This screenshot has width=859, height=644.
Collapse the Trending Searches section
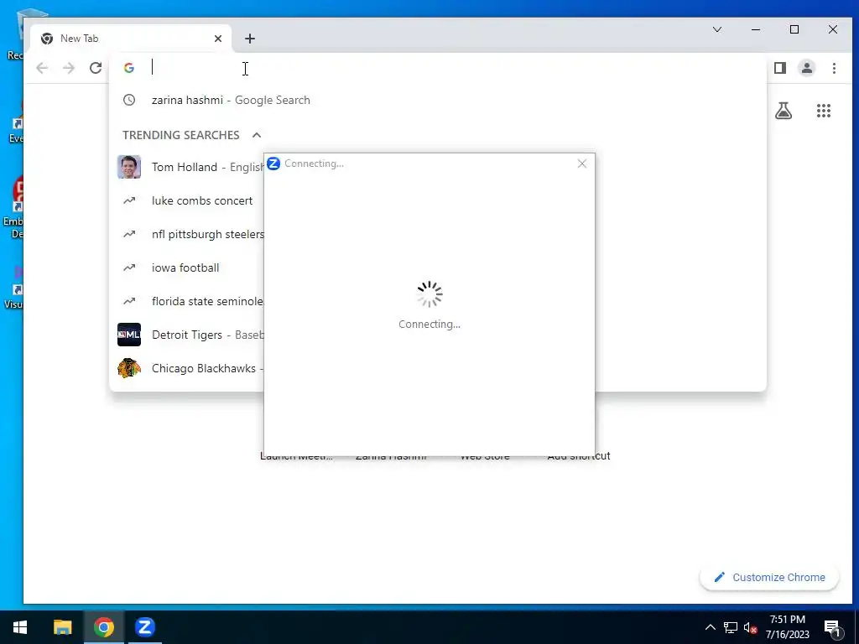tap(257, 135)
